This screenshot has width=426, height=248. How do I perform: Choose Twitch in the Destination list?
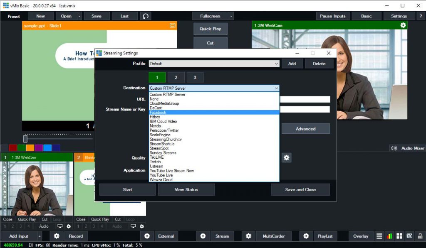(214, 162)
